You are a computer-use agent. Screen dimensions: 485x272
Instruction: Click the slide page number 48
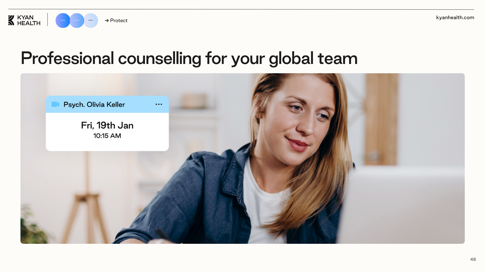[473, 259]
